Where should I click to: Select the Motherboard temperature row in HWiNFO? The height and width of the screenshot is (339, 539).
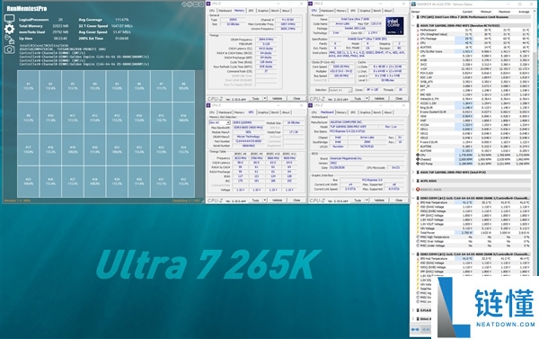473,30
